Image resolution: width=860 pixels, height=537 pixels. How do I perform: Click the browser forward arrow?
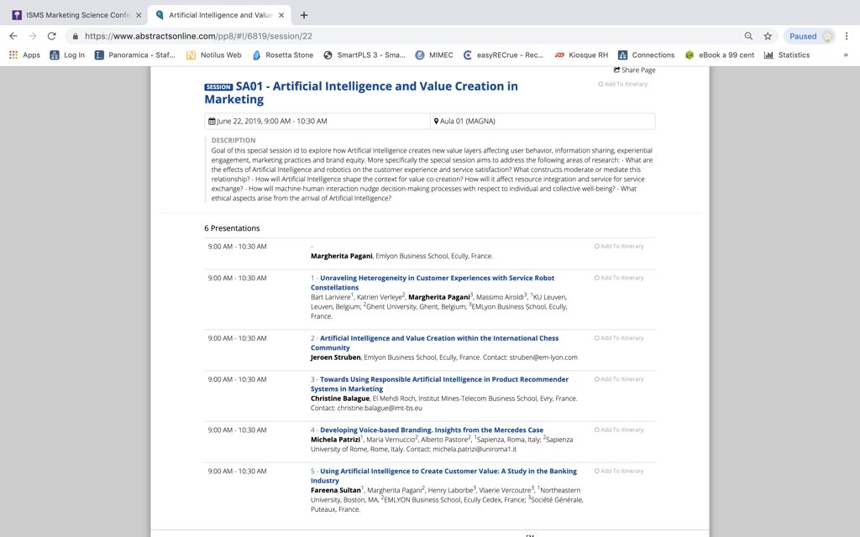pyautogui.click(x=33, y=36)
